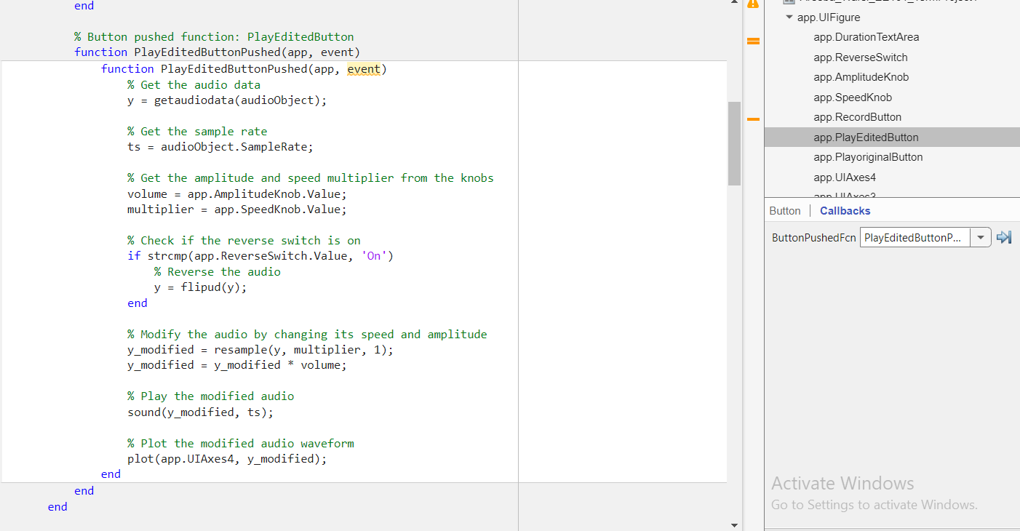The height and width of the screenshot is (531, 1020).
Task: Click the highlighted app.PlayEditedButton entry
Action: (866, 137)
